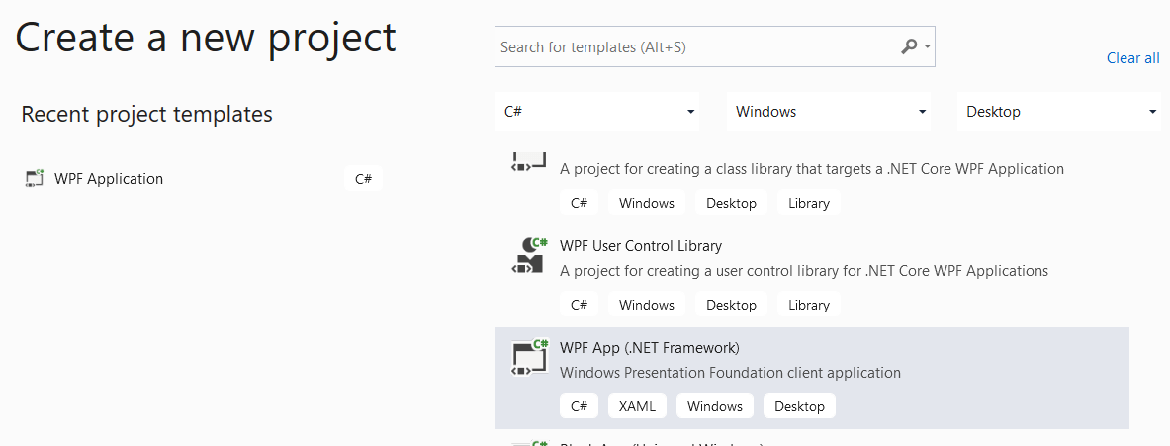Click the Windows tag under the class library template
Viewport: 1170px width, 446px height.
pos(647,203)
